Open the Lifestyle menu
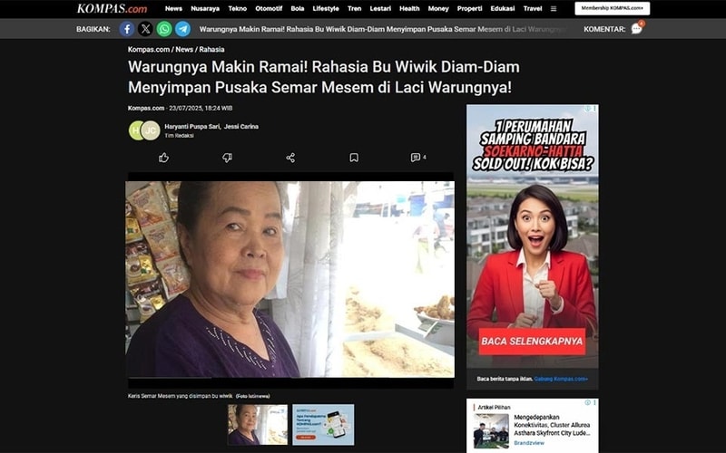Screen dimensions: 726x453 (326, 9)
